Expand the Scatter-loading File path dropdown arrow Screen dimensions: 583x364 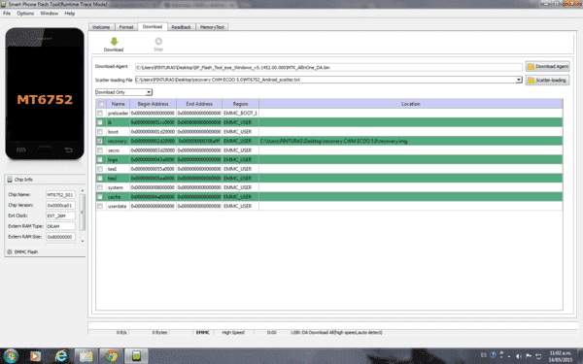click(519, 80)
